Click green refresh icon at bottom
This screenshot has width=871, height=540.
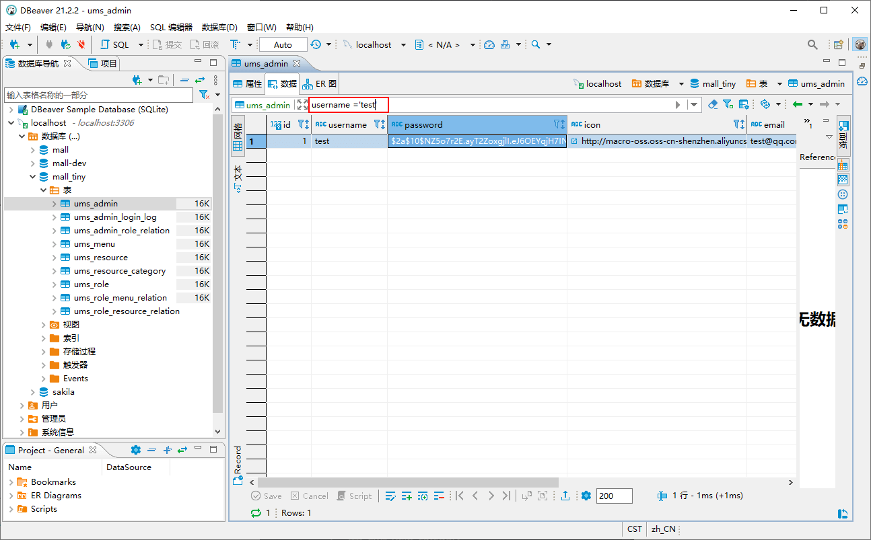[x=256, y=512]
